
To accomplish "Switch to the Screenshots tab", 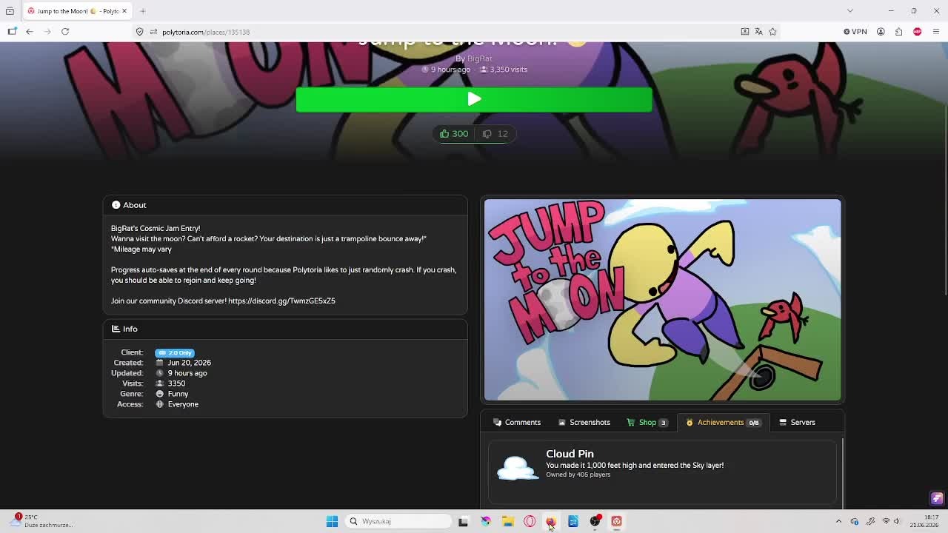I will [584, 423].
